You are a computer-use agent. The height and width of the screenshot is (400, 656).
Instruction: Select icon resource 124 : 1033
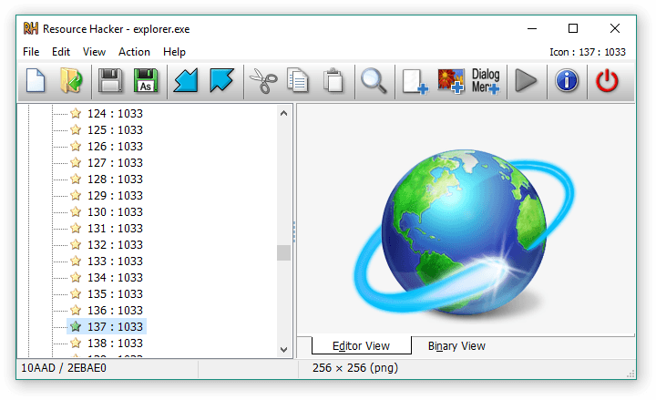[115, 113]
